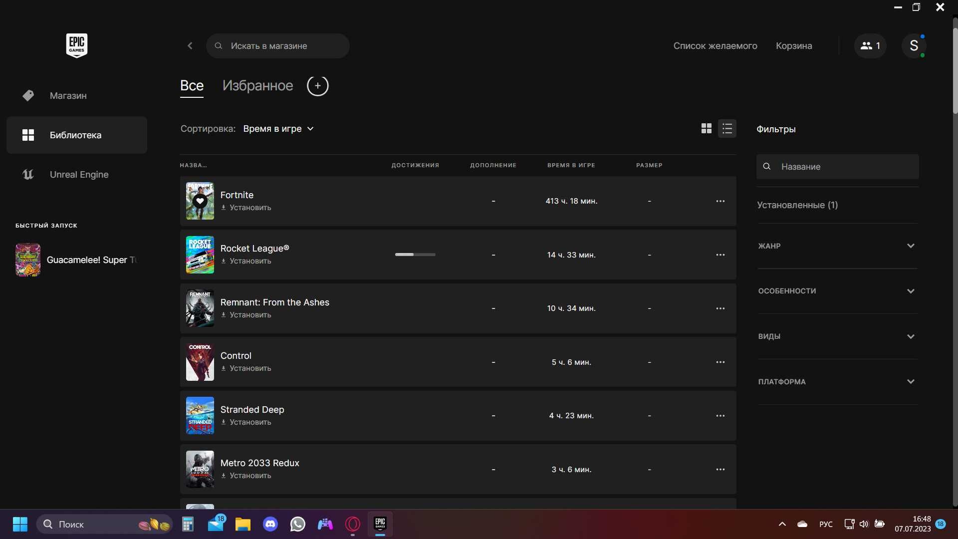Open the S profile avatar menu
958x539 pixels.
pyautogui.click(x=914, y=46)
